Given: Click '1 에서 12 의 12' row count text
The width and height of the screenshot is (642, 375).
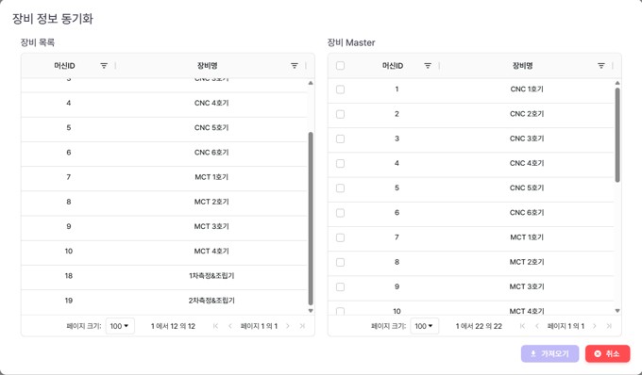Looking at the screenshot, I should tap(173, 326).
